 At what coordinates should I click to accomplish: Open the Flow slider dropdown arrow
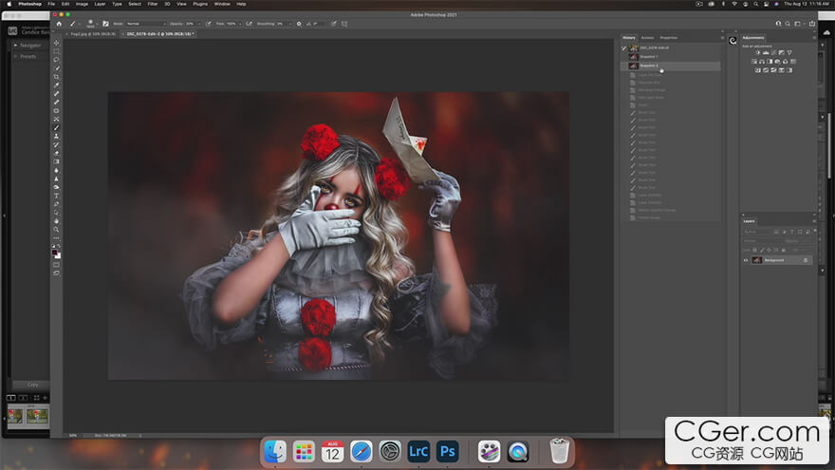click(x=240, y=24)
